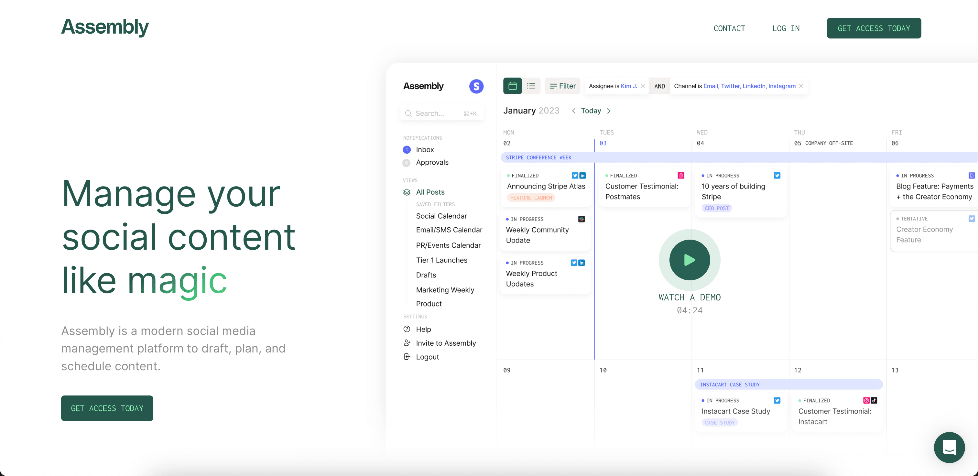Click the Logout icon

(407, 357)
